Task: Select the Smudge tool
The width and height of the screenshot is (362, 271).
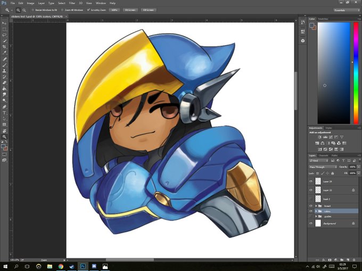Action: pos(4,95)
